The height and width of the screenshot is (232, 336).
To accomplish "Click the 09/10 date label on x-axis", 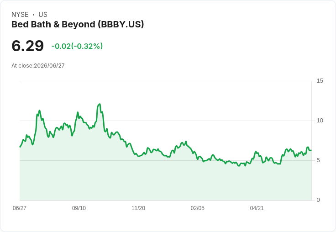I will 79,208.
